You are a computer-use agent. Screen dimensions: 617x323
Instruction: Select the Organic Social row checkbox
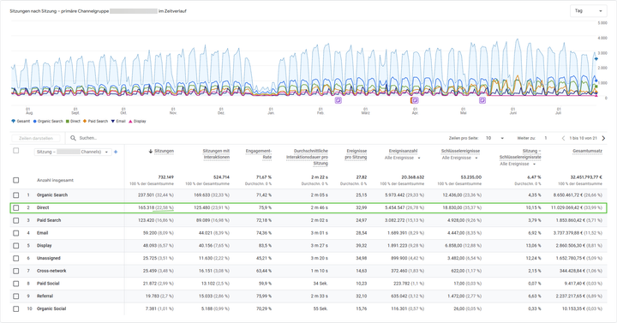15,308
